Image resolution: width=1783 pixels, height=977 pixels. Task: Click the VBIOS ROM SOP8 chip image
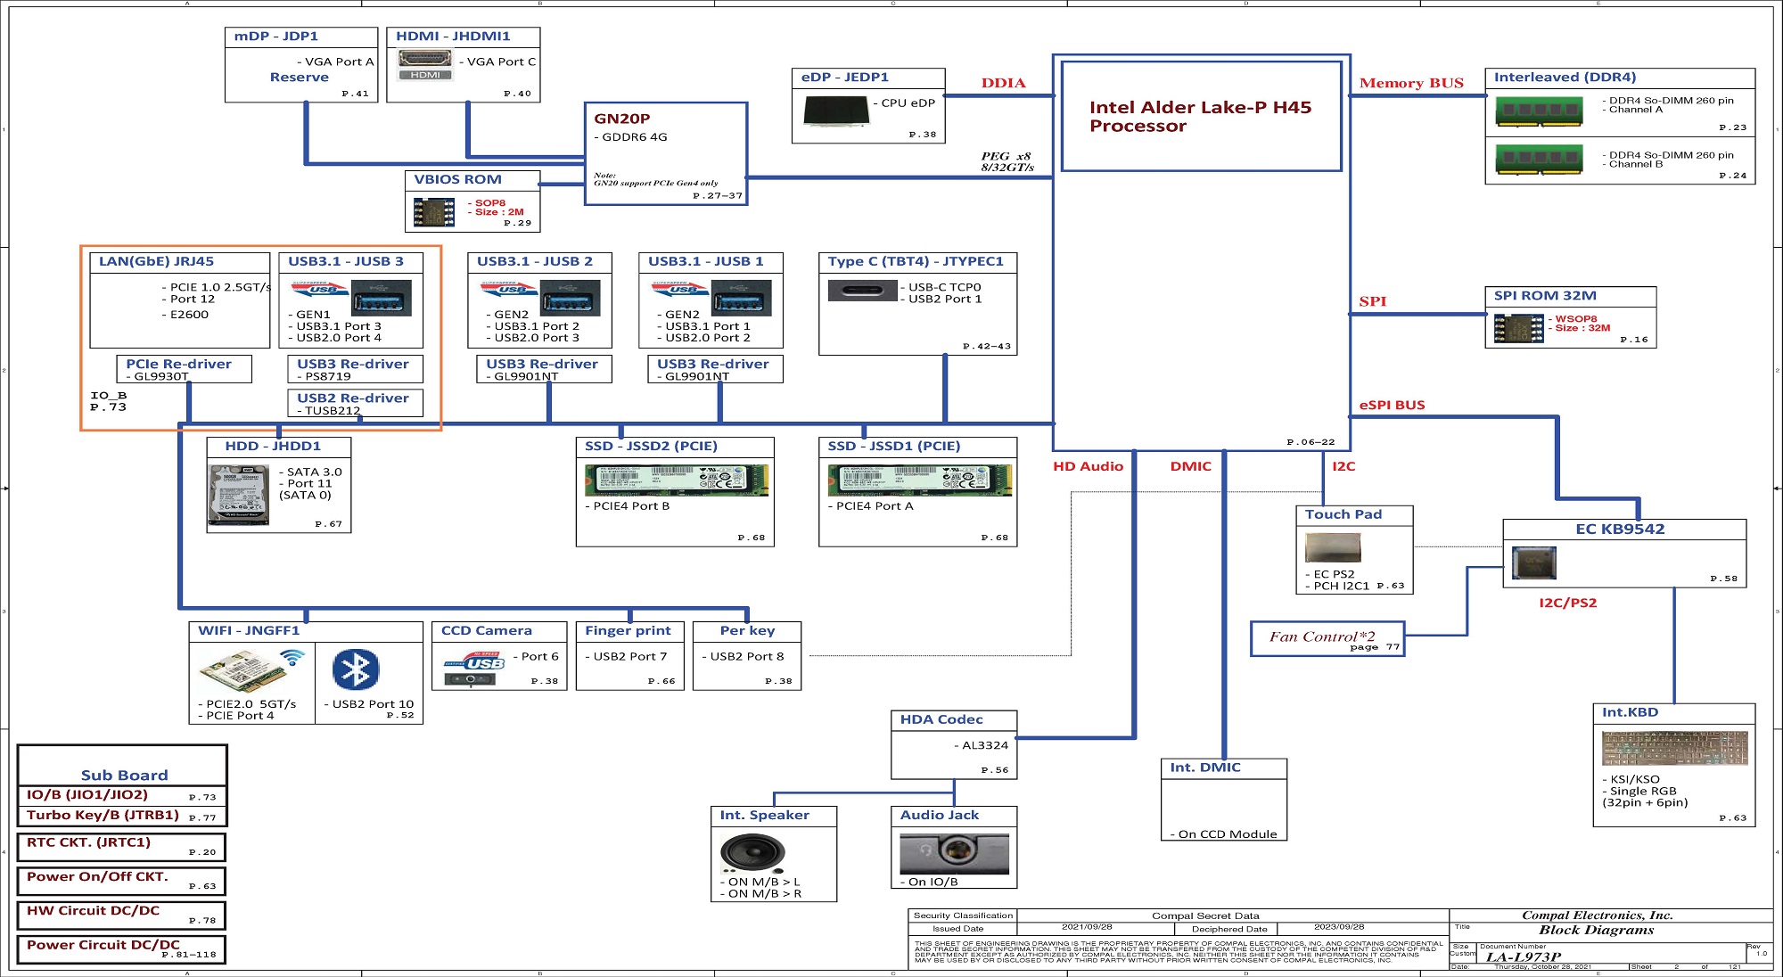[434, 212]
